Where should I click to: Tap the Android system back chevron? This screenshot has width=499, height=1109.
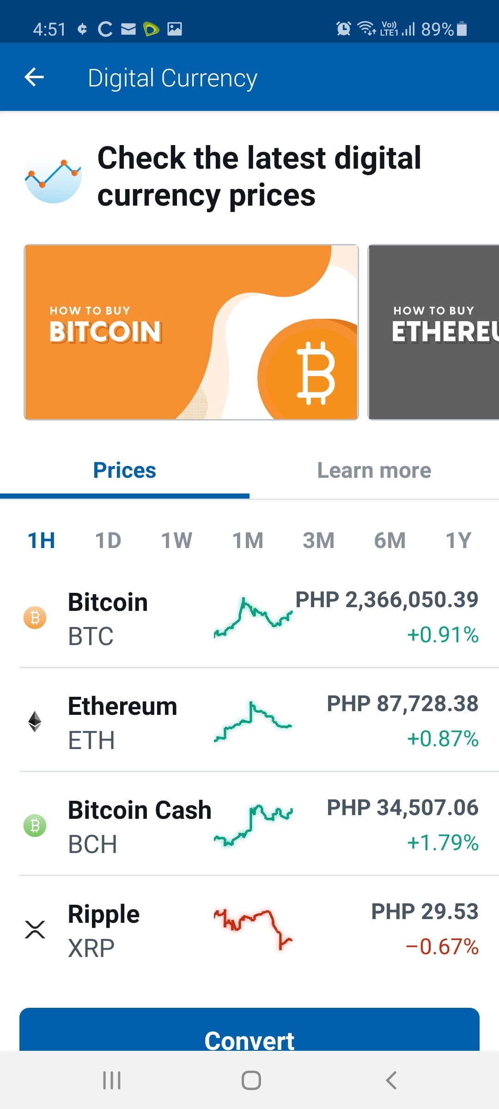tap(391, 1080)
